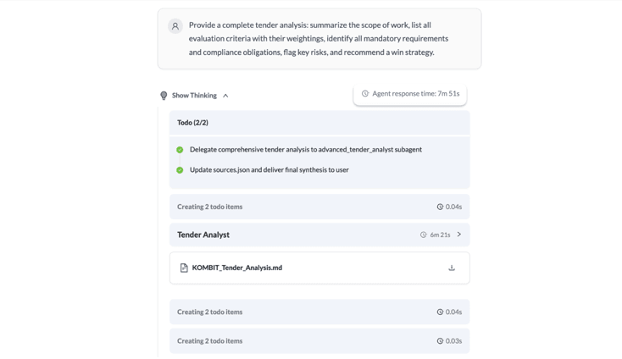Image resolution: width=622 pixels, height=359 pixels.
Task: Click green check for Delegate comprehensive tender analysis
Action: (x=180, y=150)
